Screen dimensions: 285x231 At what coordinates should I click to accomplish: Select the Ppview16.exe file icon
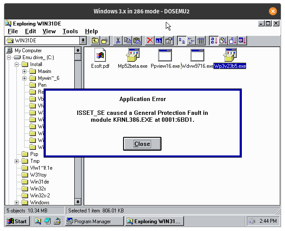pyautogui.click(x=165, y=55)
